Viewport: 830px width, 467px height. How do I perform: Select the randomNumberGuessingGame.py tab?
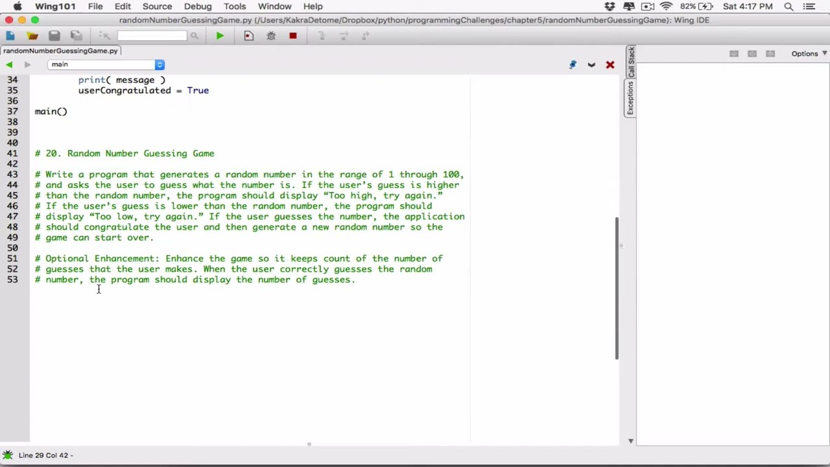(x=60, y=51)
